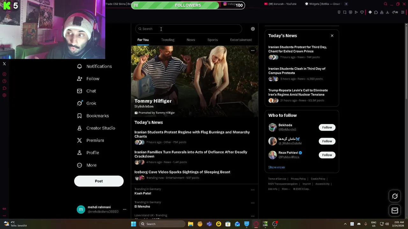
Task: Follow Reza Pahlavi account
Action: 327,155
